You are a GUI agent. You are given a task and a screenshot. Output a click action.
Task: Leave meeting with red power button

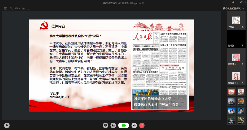[142, 125]
